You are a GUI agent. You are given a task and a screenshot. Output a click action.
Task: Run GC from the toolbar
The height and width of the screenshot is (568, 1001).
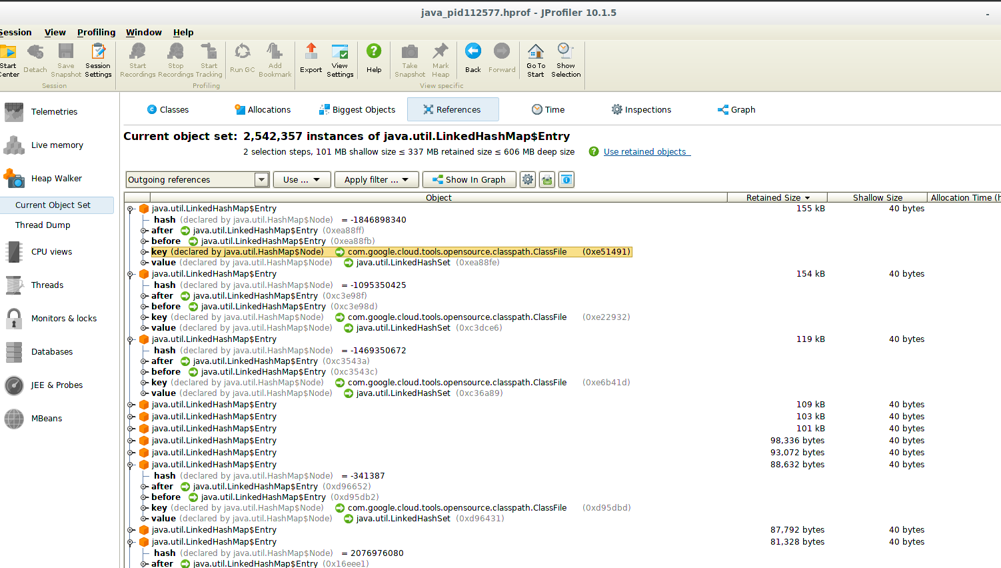pyautogui.click(x=242, y=59)
